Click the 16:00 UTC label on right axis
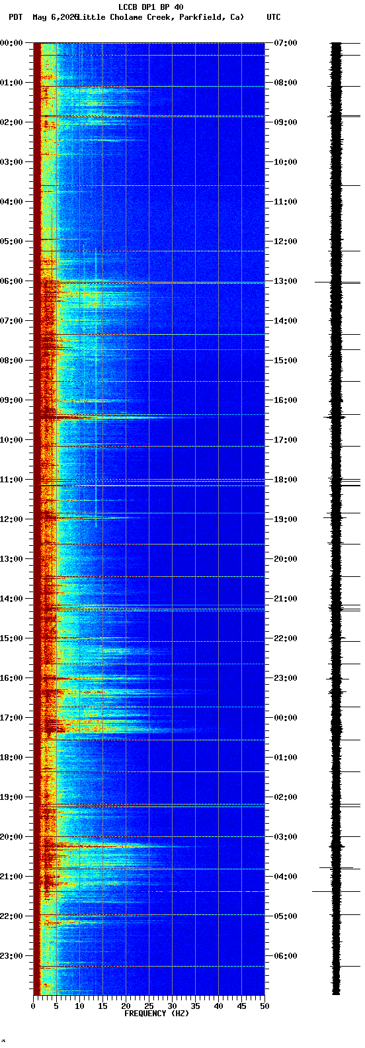This screenshot has width=365, height=1048. click(x=286, y=400)
